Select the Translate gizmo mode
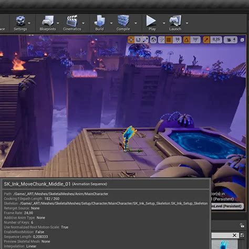The width and height of the screenshot is (249, 249). (131, 40)
